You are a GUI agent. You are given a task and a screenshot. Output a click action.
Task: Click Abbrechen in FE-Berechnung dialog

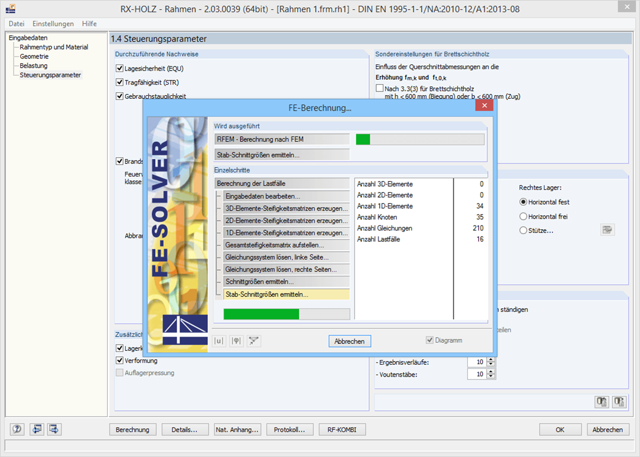(x=350, y=342)
